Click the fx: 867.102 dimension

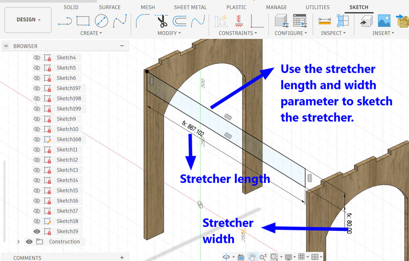tap(193, 128)
